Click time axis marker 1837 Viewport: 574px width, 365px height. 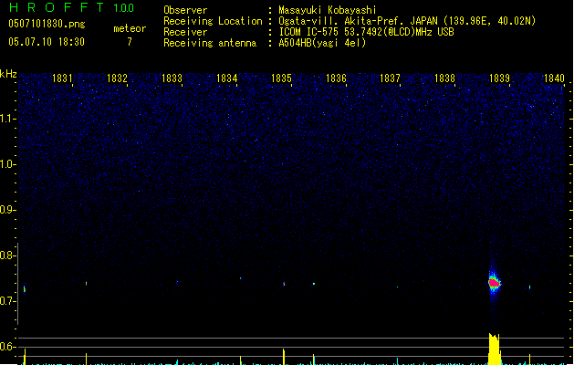pos(390,78)
